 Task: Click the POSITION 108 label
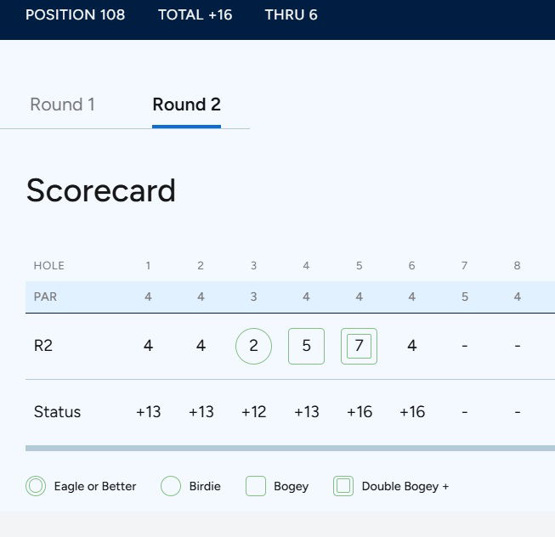click(75, 14)
